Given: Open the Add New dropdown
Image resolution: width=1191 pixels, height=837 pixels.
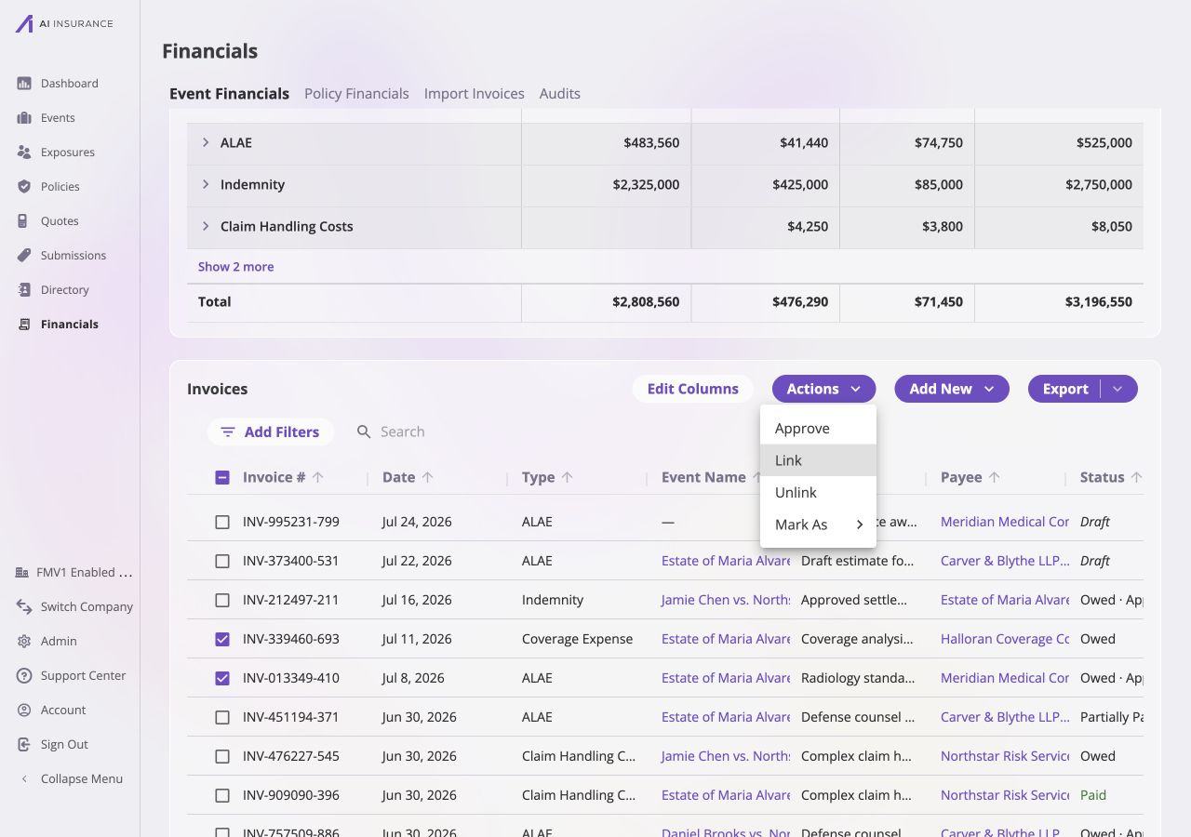Looking at the screenshot, I should (952, 389).
